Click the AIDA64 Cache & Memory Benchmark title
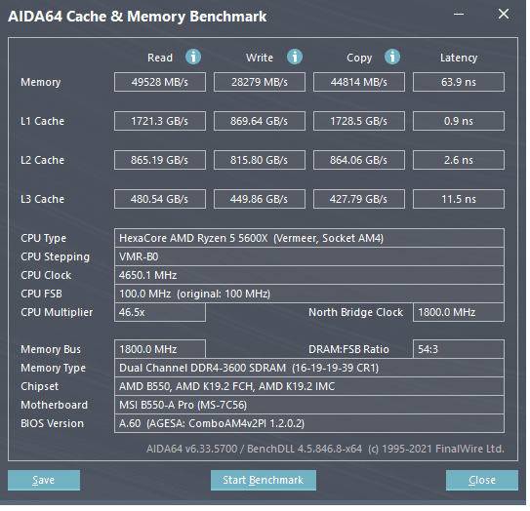This screenshot has width=530, height=511. click(x=138, y=17)
